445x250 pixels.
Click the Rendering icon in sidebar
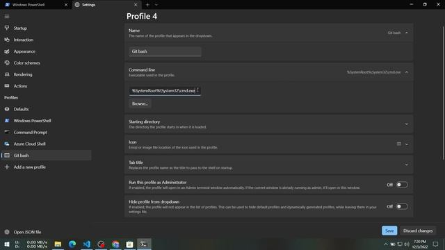click(7, 74)
